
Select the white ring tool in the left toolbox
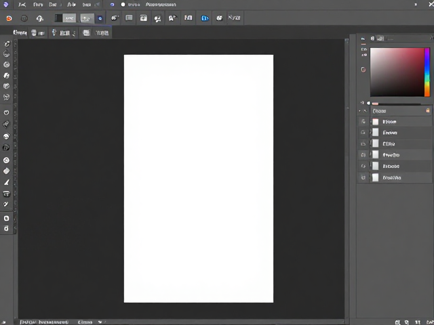point(6,160)
